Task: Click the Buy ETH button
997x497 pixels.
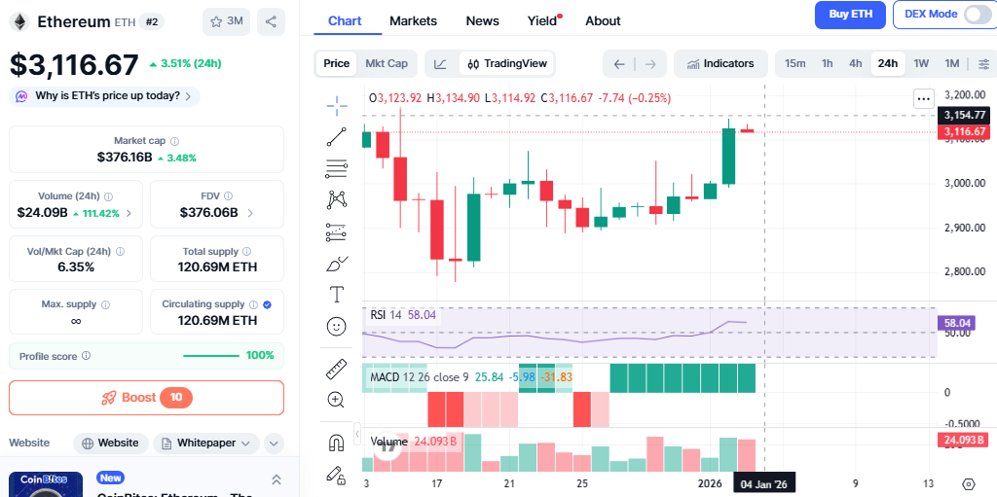Action: pyautogui.click(x=850, y=15)
